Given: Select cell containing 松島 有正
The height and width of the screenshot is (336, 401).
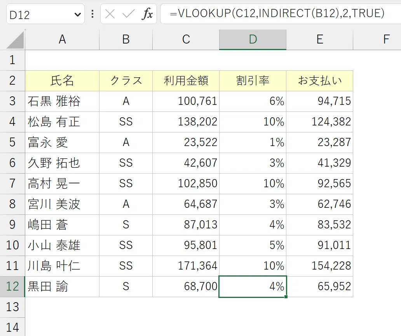Looking at the screenshot, I should click(62, 122).
